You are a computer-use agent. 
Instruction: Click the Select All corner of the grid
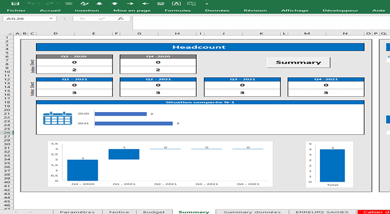10,33
